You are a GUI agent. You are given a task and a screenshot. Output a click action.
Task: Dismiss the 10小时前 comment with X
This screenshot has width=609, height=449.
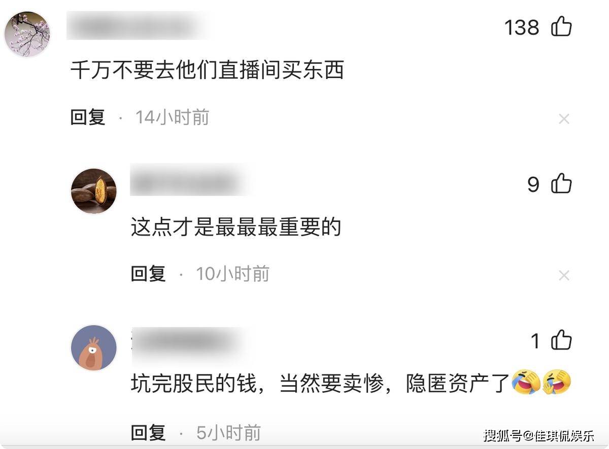[x=564, y=276]
